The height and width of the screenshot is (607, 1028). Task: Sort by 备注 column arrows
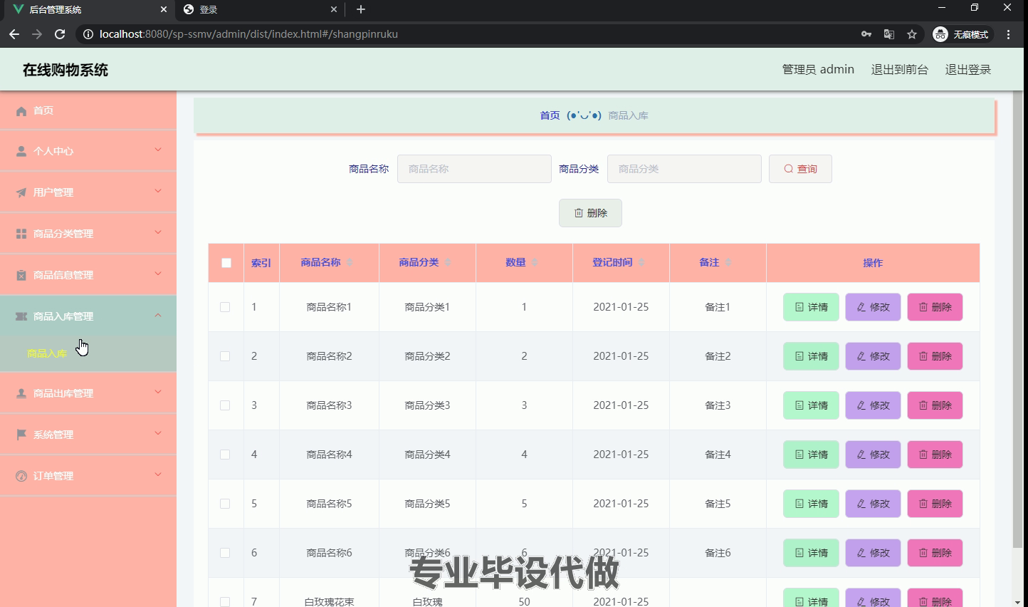pyautogui.click(x=728, y=263)
